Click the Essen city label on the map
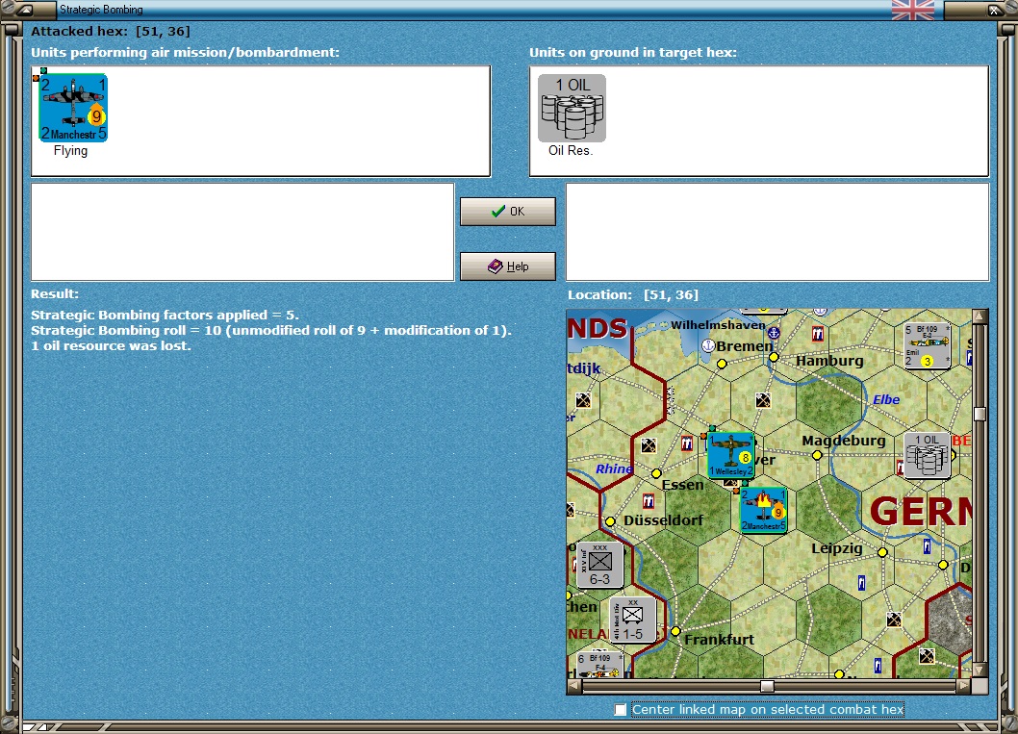Viewport: 1018px width, 734px height. click(x=682, y=485)
